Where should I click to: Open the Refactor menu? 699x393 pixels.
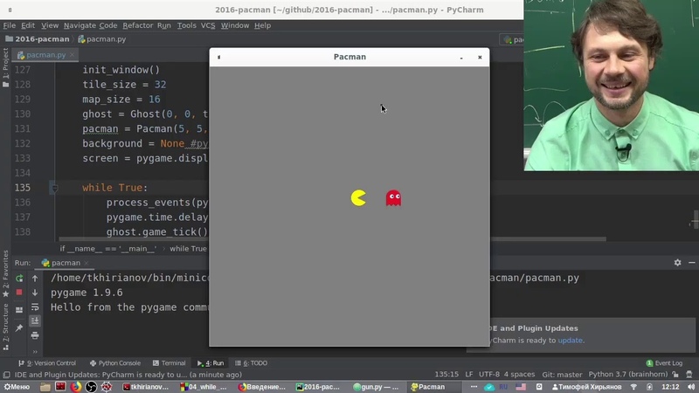pos(138,25)
